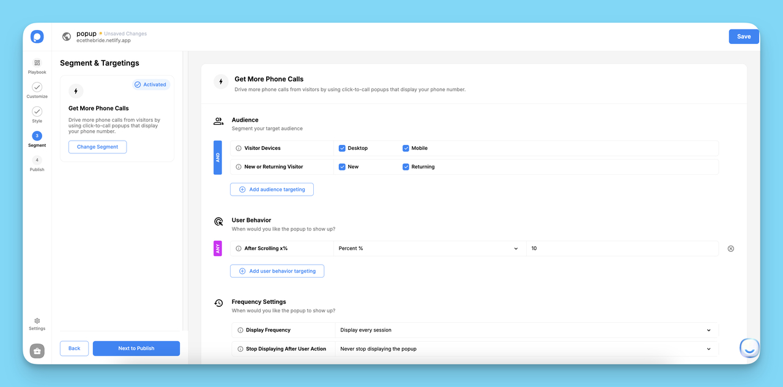Open the chat widget bubble
The image size is (783, 387).
click(x=749, y=347)
